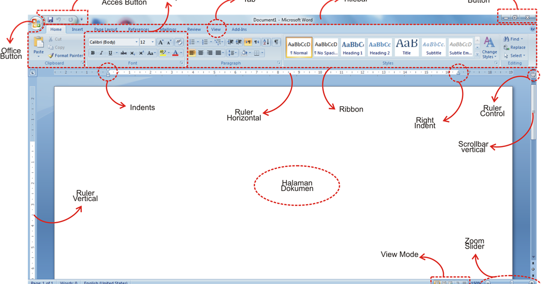Pick the text highlight color

[x=163, y=53]
